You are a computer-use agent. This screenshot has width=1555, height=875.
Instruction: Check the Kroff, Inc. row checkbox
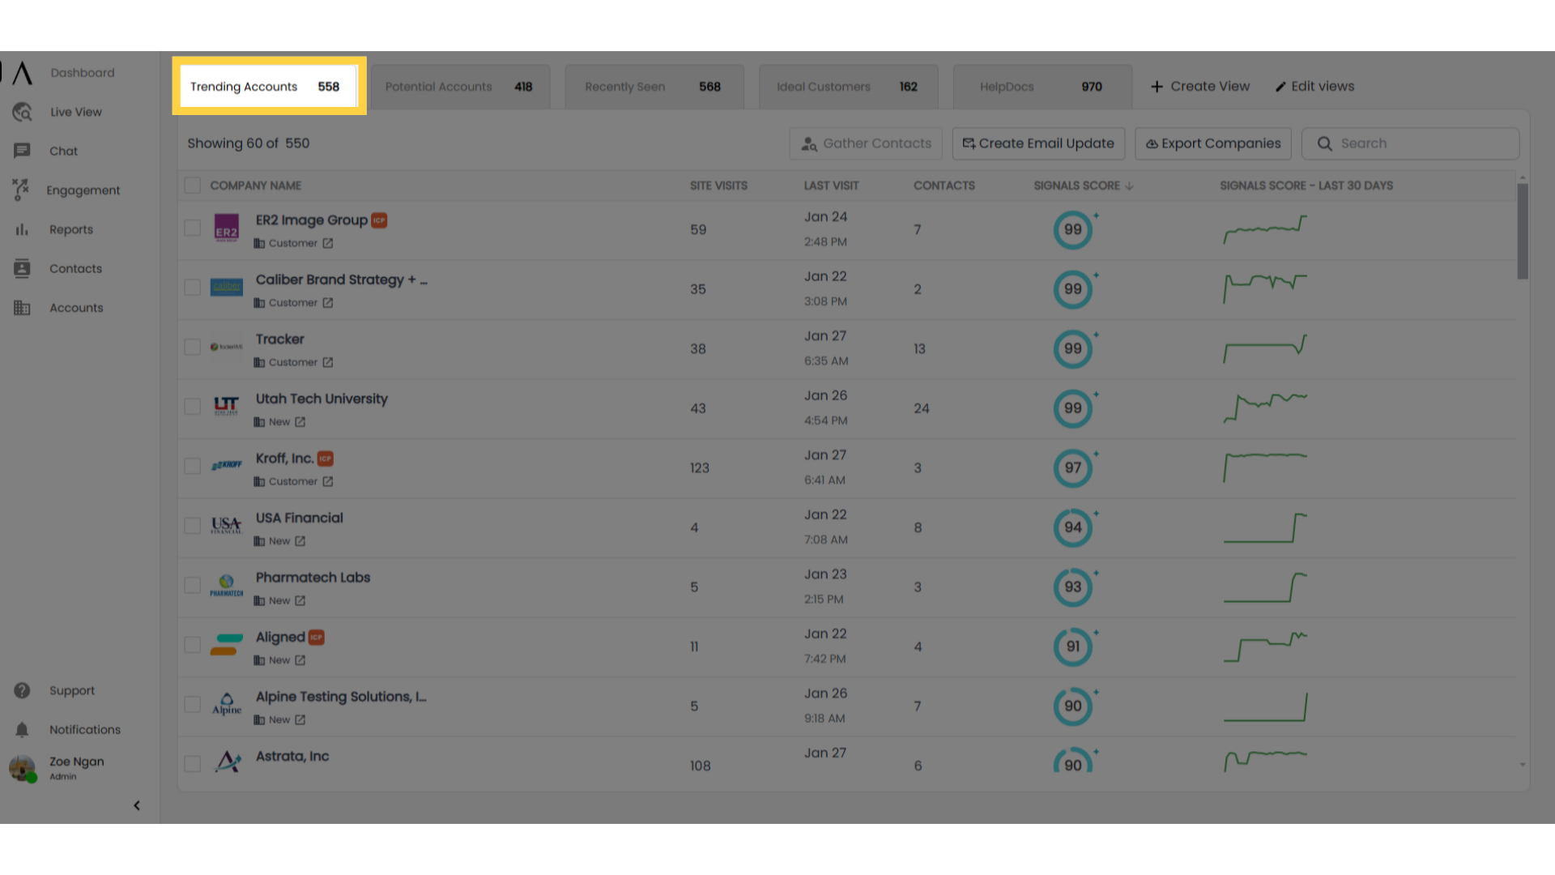click(192, 466)
